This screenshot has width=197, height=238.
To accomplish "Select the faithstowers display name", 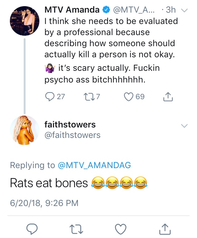I will (x=70, y=124).
